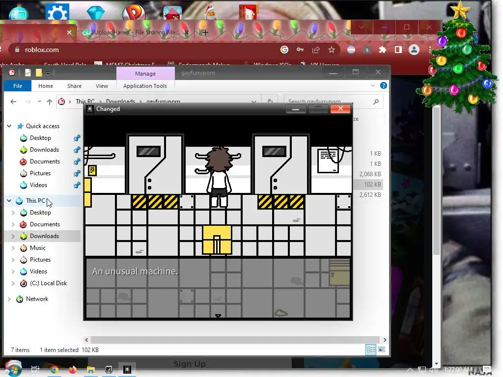Go up one folder level in Explorer

point(50,102)
